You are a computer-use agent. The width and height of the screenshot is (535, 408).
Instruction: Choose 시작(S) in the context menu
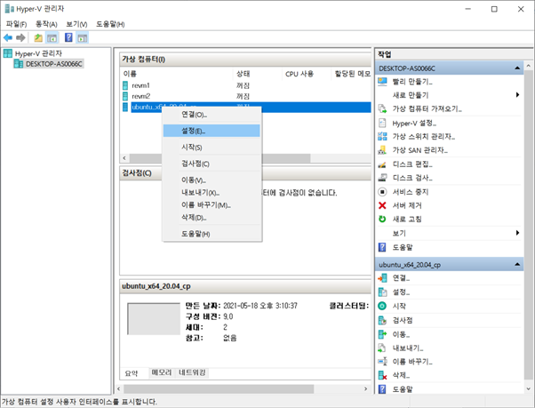(212, 148)
